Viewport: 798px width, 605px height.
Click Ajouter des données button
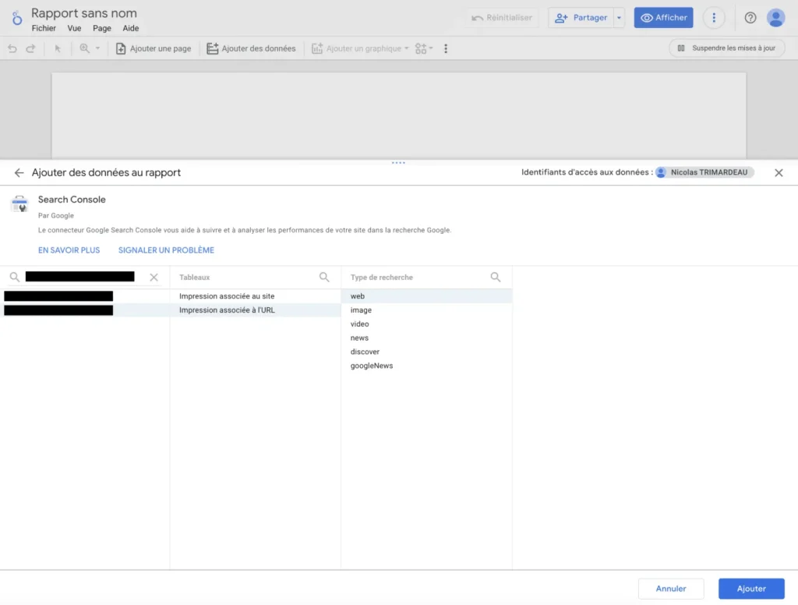pos(251,48)
